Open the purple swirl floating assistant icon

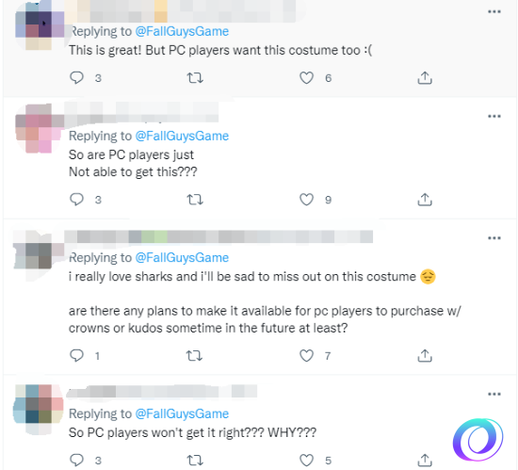click(478, 439)
